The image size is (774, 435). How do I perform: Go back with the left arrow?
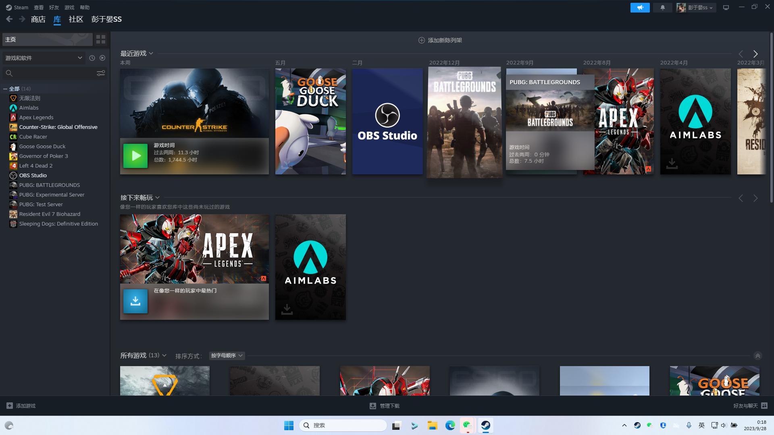point(9,19)
